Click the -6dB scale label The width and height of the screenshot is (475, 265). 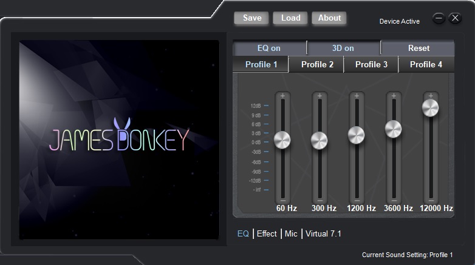(x=256, y=162)
